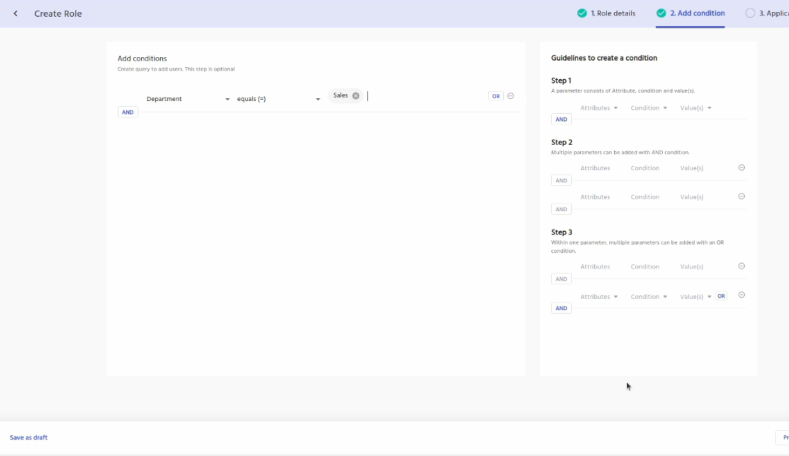This screenshot has width=789, height=456.
Task: Toggle the OR button in Step 3 guideline
Action: (721, 296)
